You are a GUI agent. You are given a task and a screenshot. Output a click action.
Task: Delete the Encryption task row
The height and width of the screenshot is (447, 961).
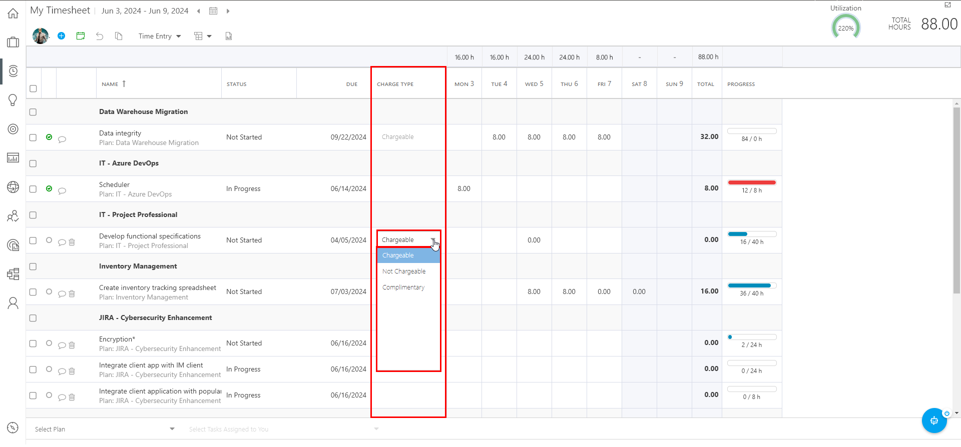coord(72,345)
